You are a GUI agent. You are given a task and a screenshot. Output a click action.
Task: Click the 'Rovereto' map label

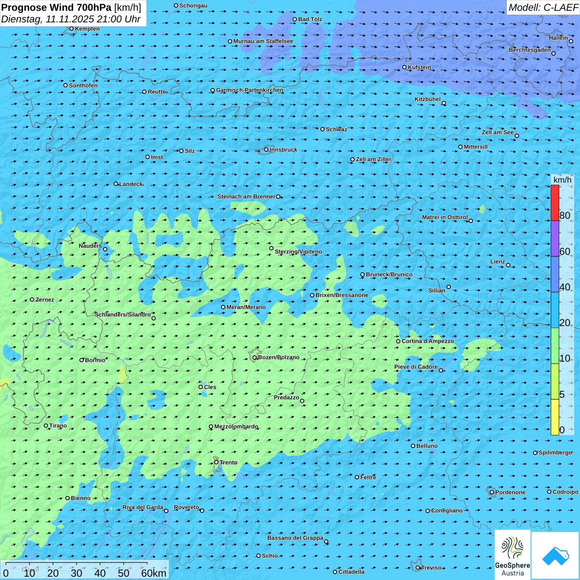click(x=186, y=507)
